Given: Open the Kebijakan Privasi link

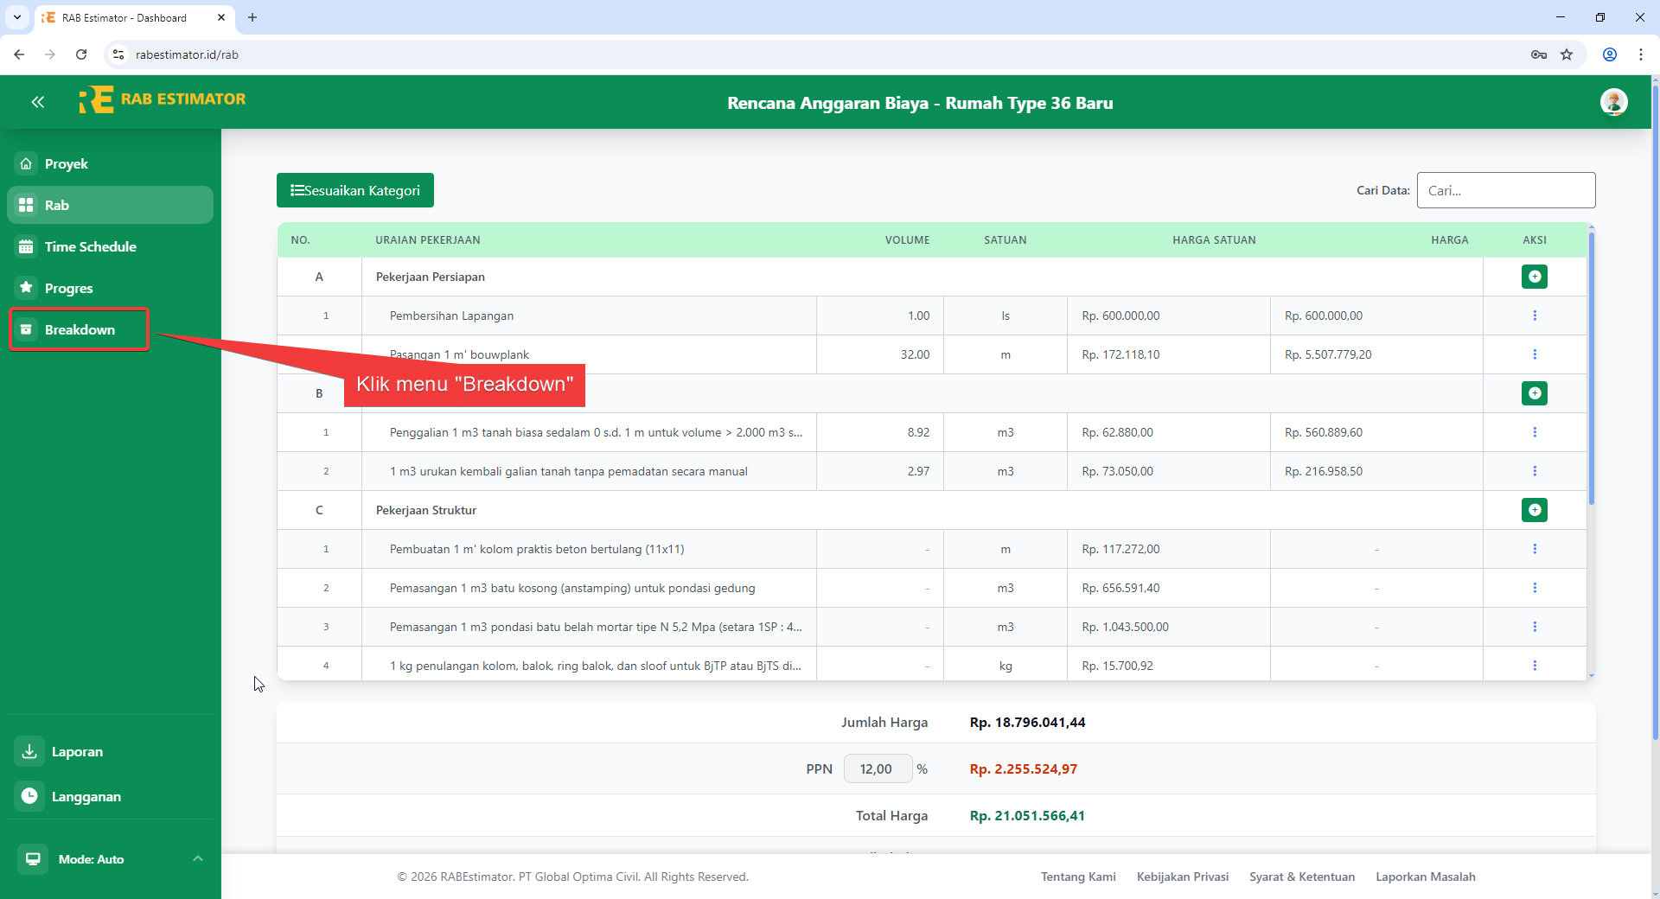Looking at the screenshot, I should [x=1183, y=877].
